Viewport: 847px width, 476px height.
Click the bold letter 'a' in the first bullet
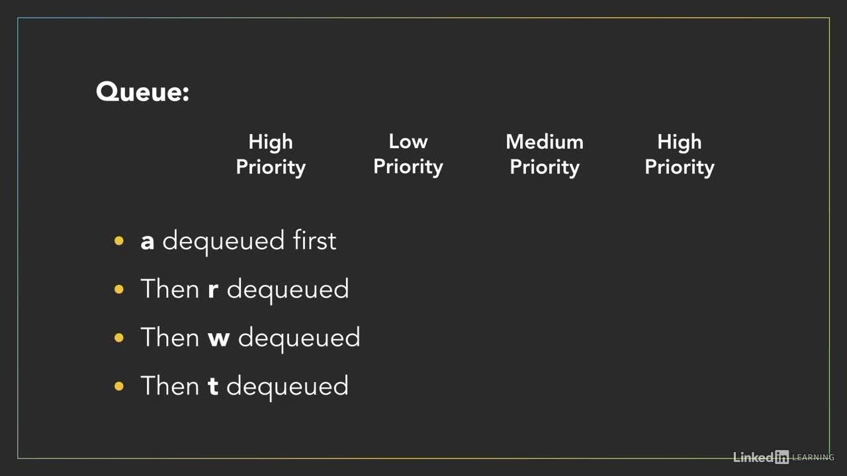[148, 241]
